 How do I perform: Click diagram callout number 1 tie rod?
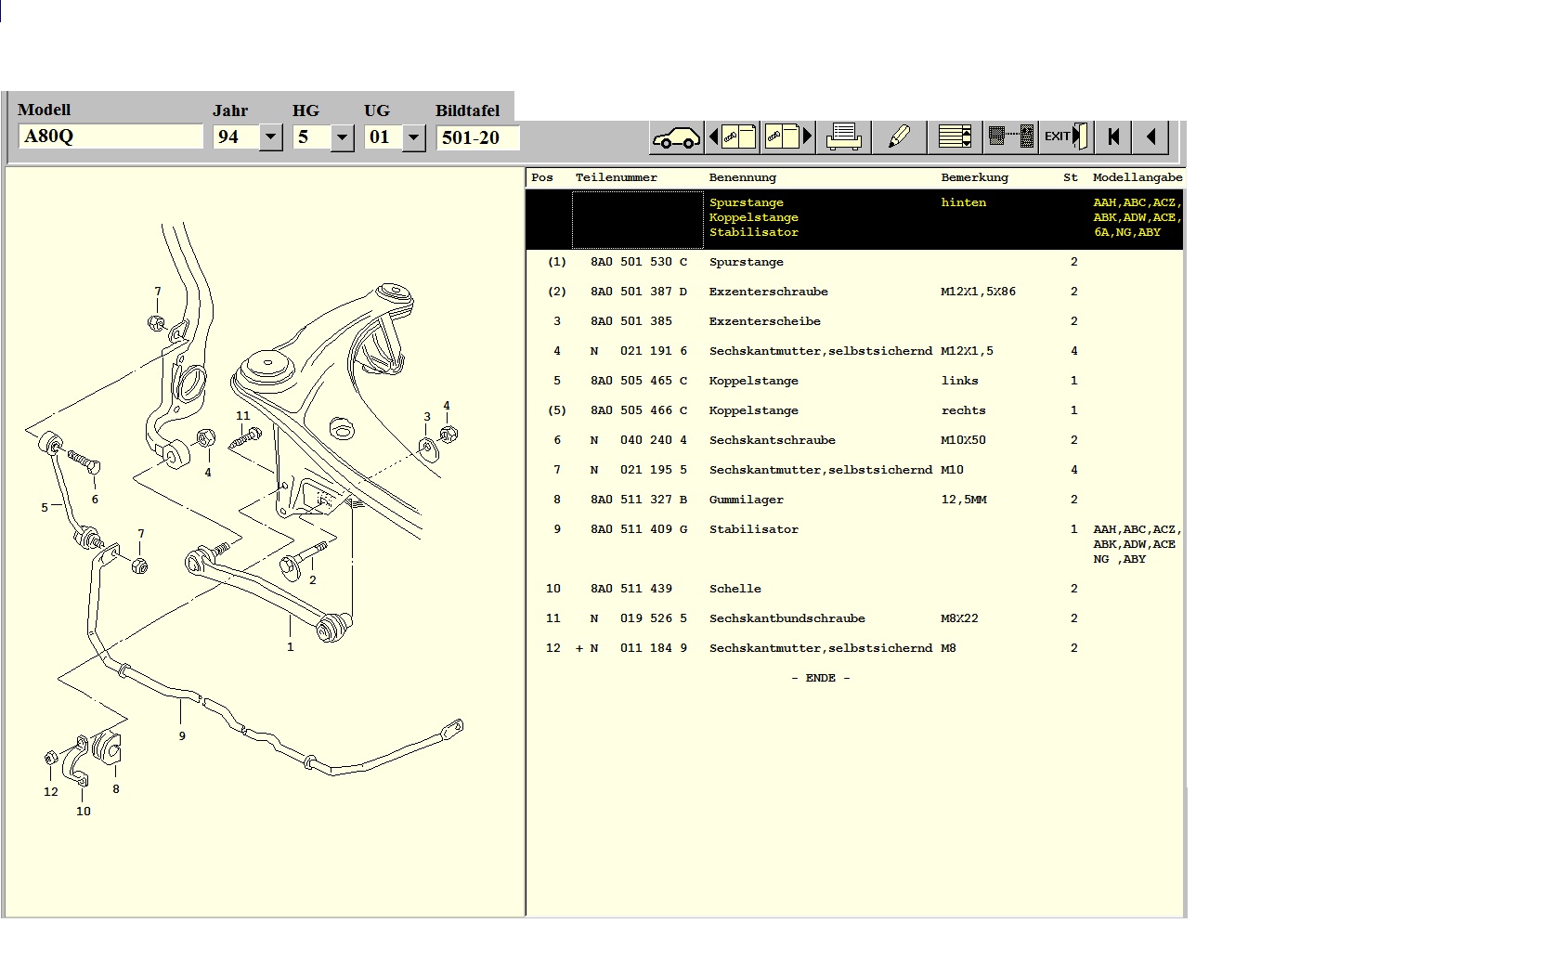[x=290, y=647]
